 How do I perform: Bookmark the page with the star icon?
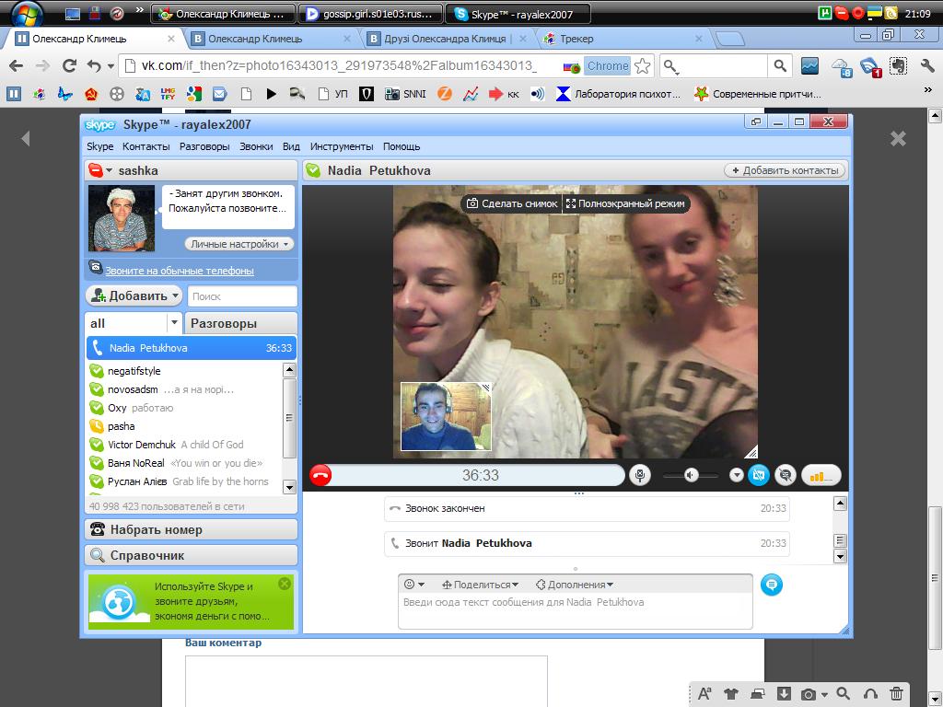click(642, 65)
